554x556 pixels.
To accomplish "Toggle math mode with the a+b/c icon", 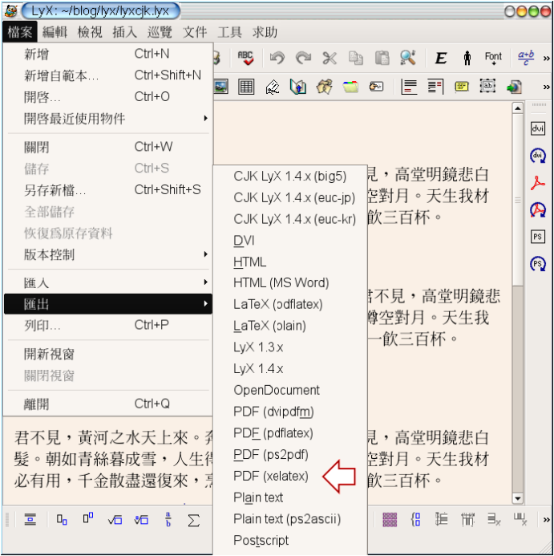I will coord(526,58).
